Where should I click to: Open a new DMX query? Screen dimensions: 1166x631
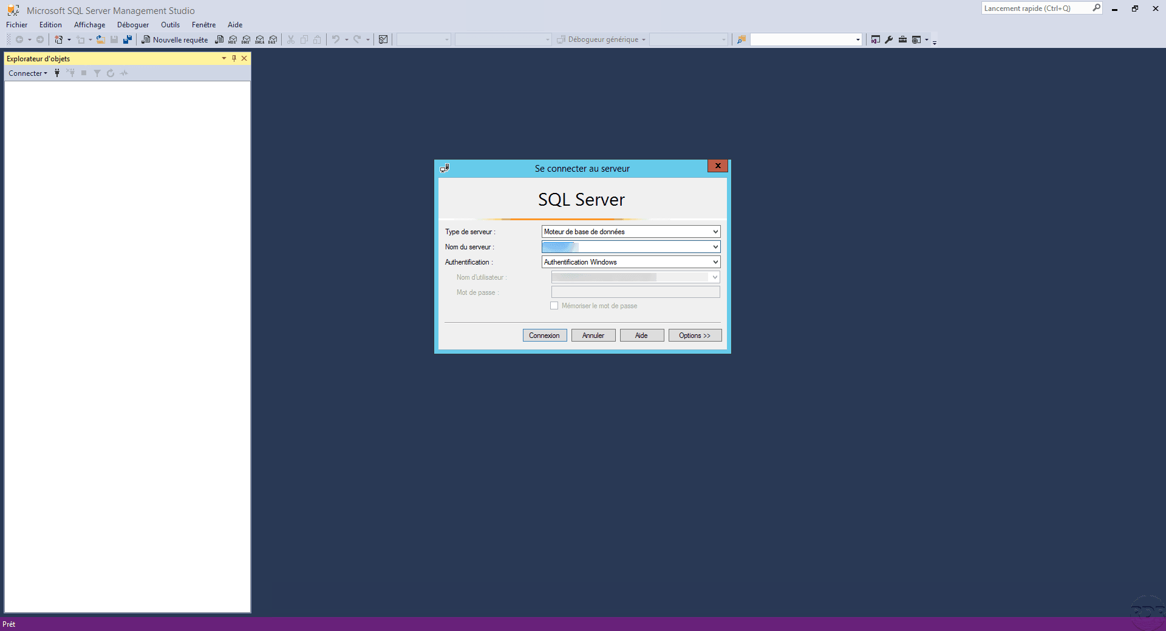pyautogui.click(x=246, y=39)
